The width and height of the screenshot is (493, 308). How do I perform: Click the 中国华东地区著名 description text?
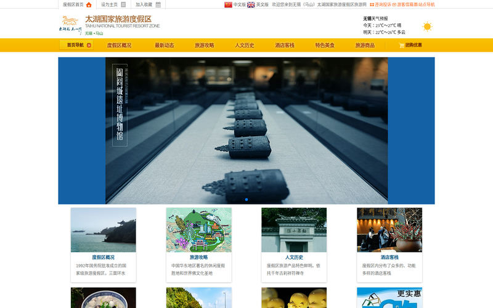tap(198, 269)
